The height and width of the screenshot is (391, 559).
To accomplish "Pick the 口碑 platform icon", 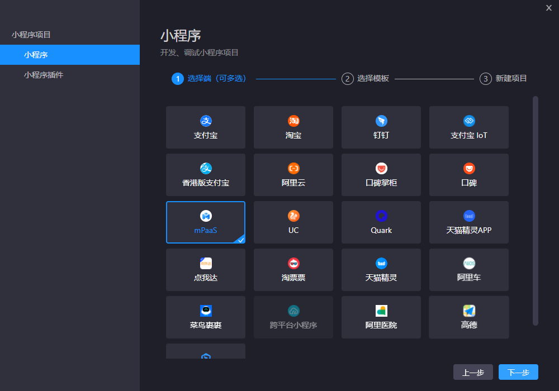I will tap(469, 169).
